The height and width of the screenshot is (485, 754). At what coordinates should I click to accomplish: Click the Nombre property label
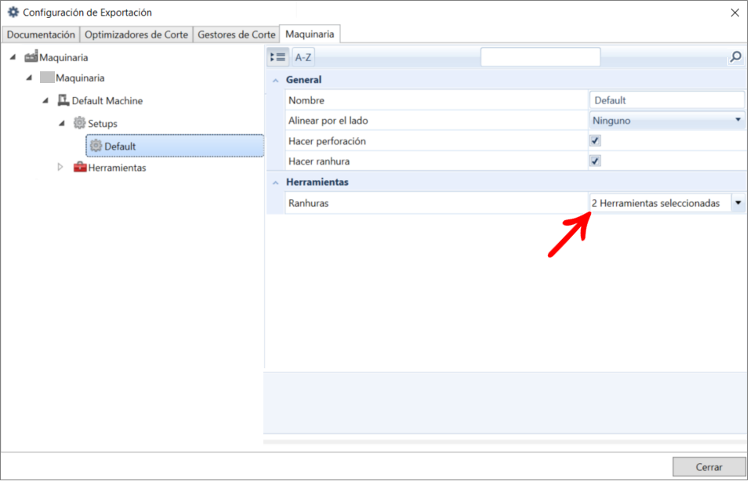point(306,100)
